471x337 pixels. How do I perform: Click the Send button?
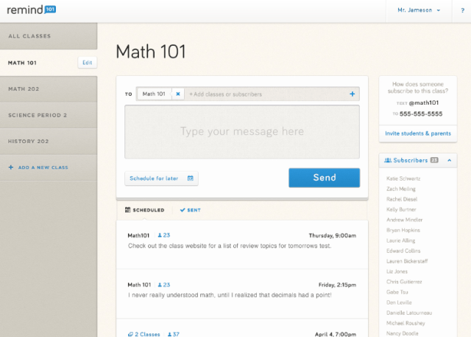(x=324, y=178)
